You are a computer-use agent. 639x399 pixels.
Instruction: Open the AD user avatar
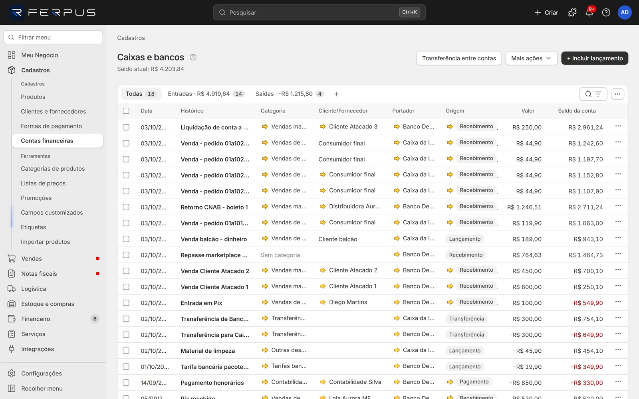coord(625,12)
